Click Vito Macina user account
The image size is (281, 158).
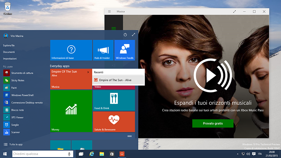pos(13,36)
